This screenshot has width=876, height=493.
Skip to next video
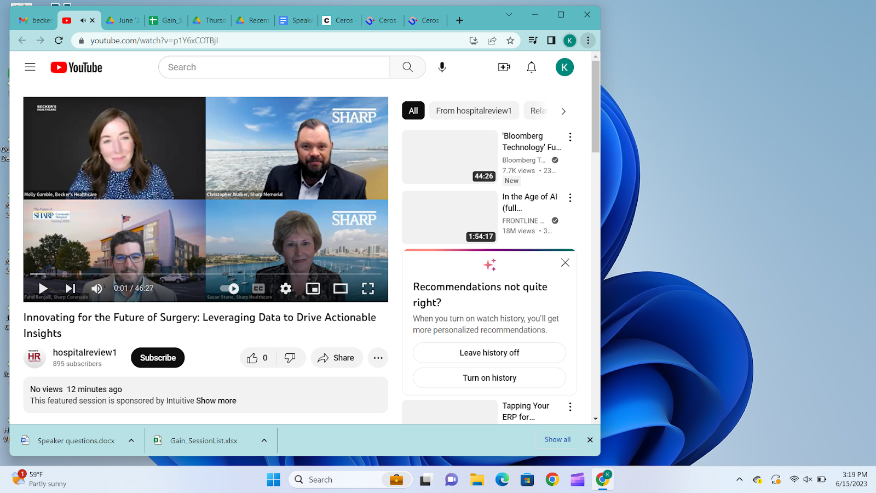[70, 288]
